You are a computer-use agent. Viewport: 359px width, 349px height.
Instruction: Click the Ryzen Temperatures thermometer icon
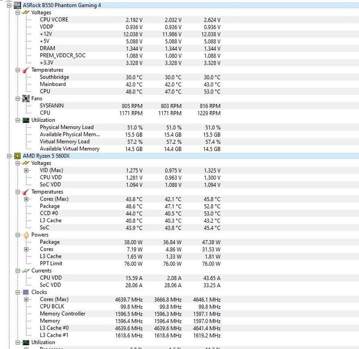pos(26,192)
